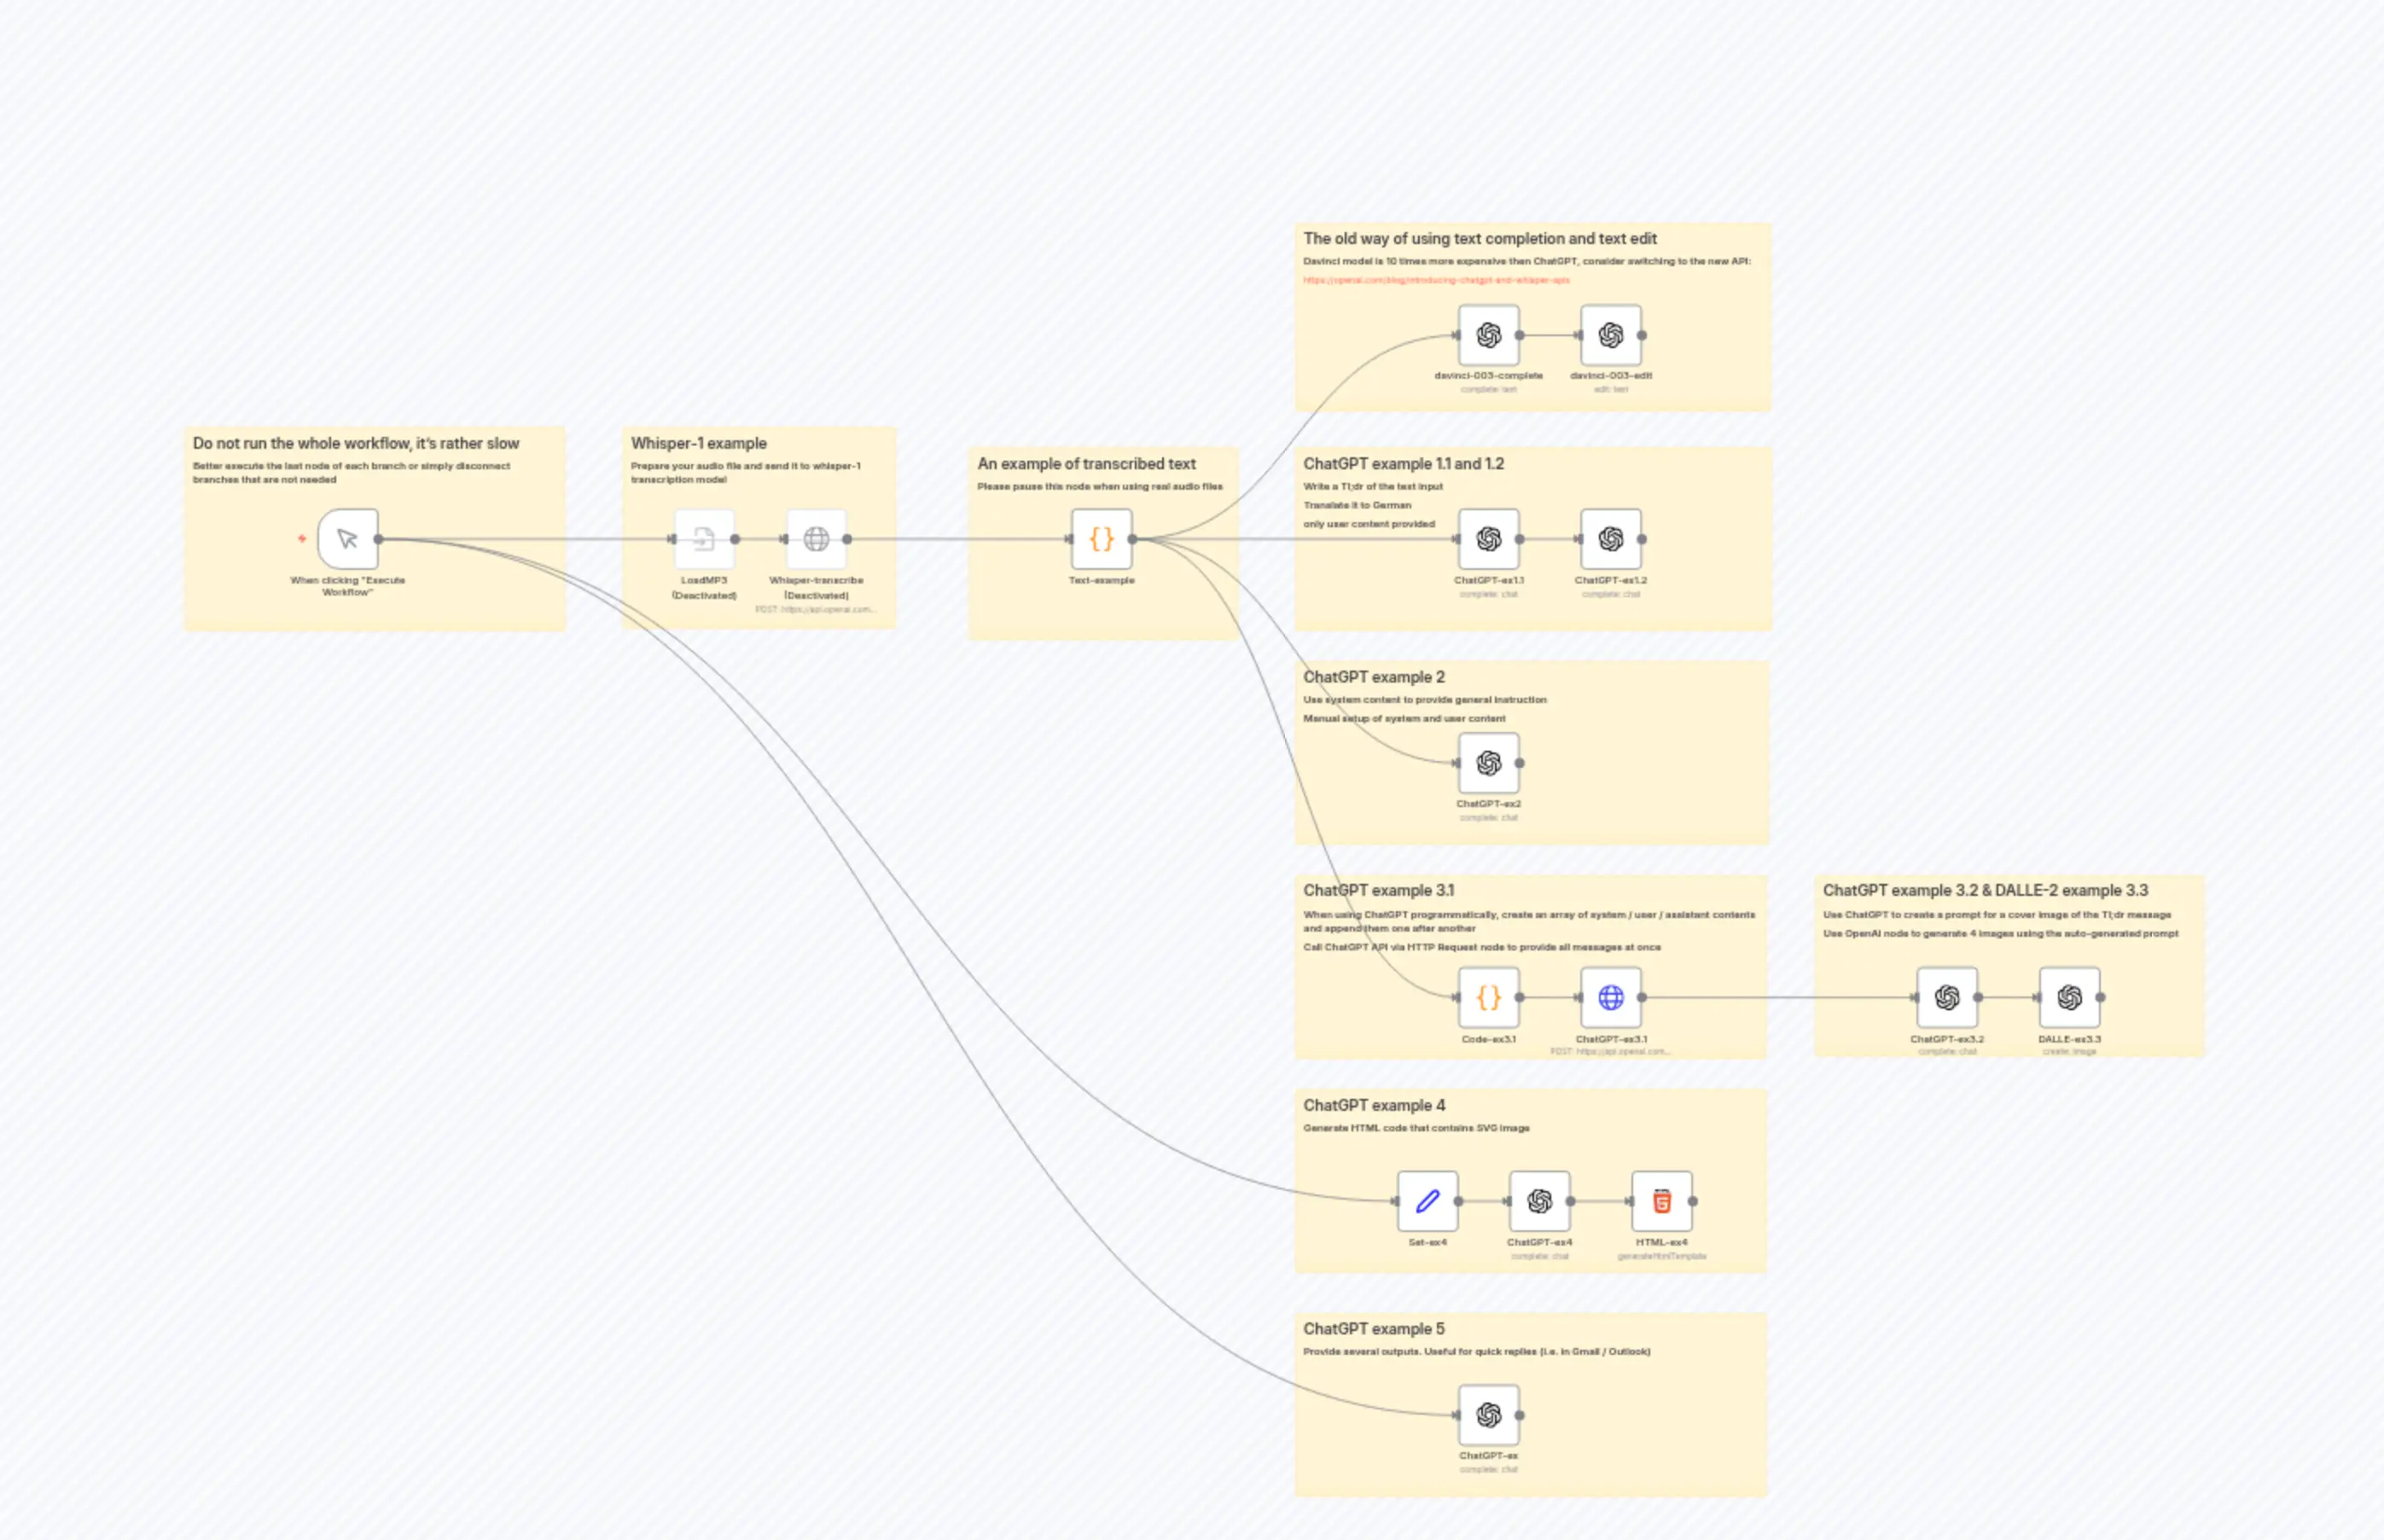Select the ChatGPT-ex1.1 node
The width and height of the screenshot is (2384, 1540).
coord(1487,538)
